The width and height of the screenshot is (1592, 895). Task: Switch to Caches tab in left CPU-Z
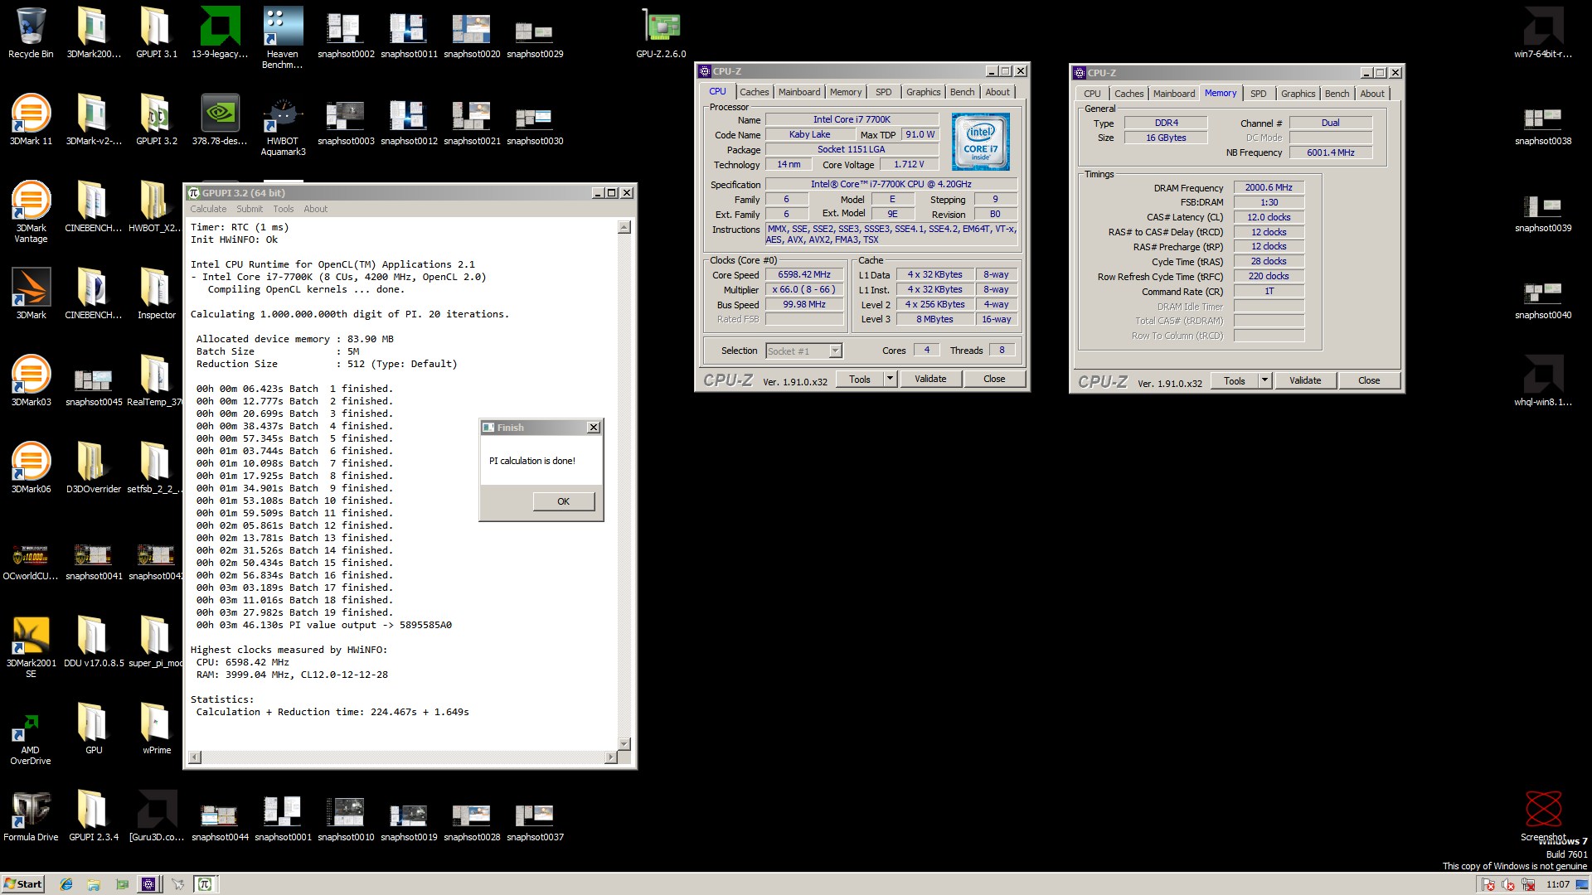[x=754, y=92]
